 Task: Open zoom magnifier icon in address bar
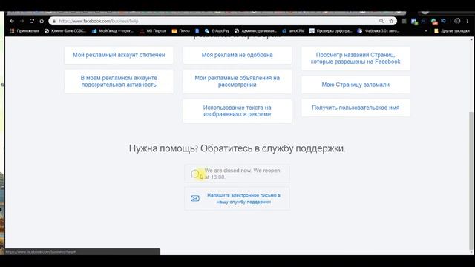coord(381,21)
